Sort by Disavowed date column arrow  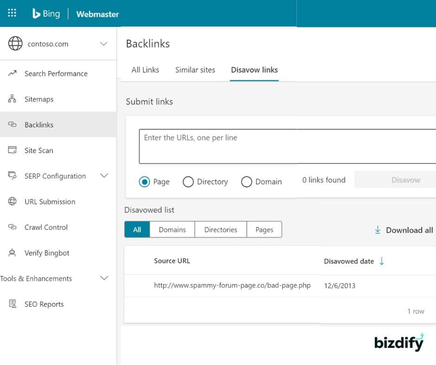(x=382, y=261)
